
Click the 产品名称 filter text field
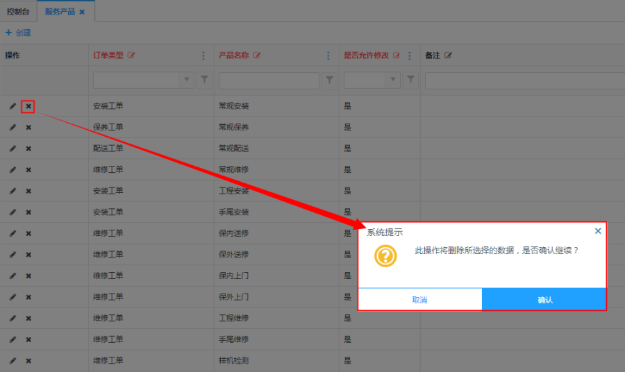click(268, 81)
